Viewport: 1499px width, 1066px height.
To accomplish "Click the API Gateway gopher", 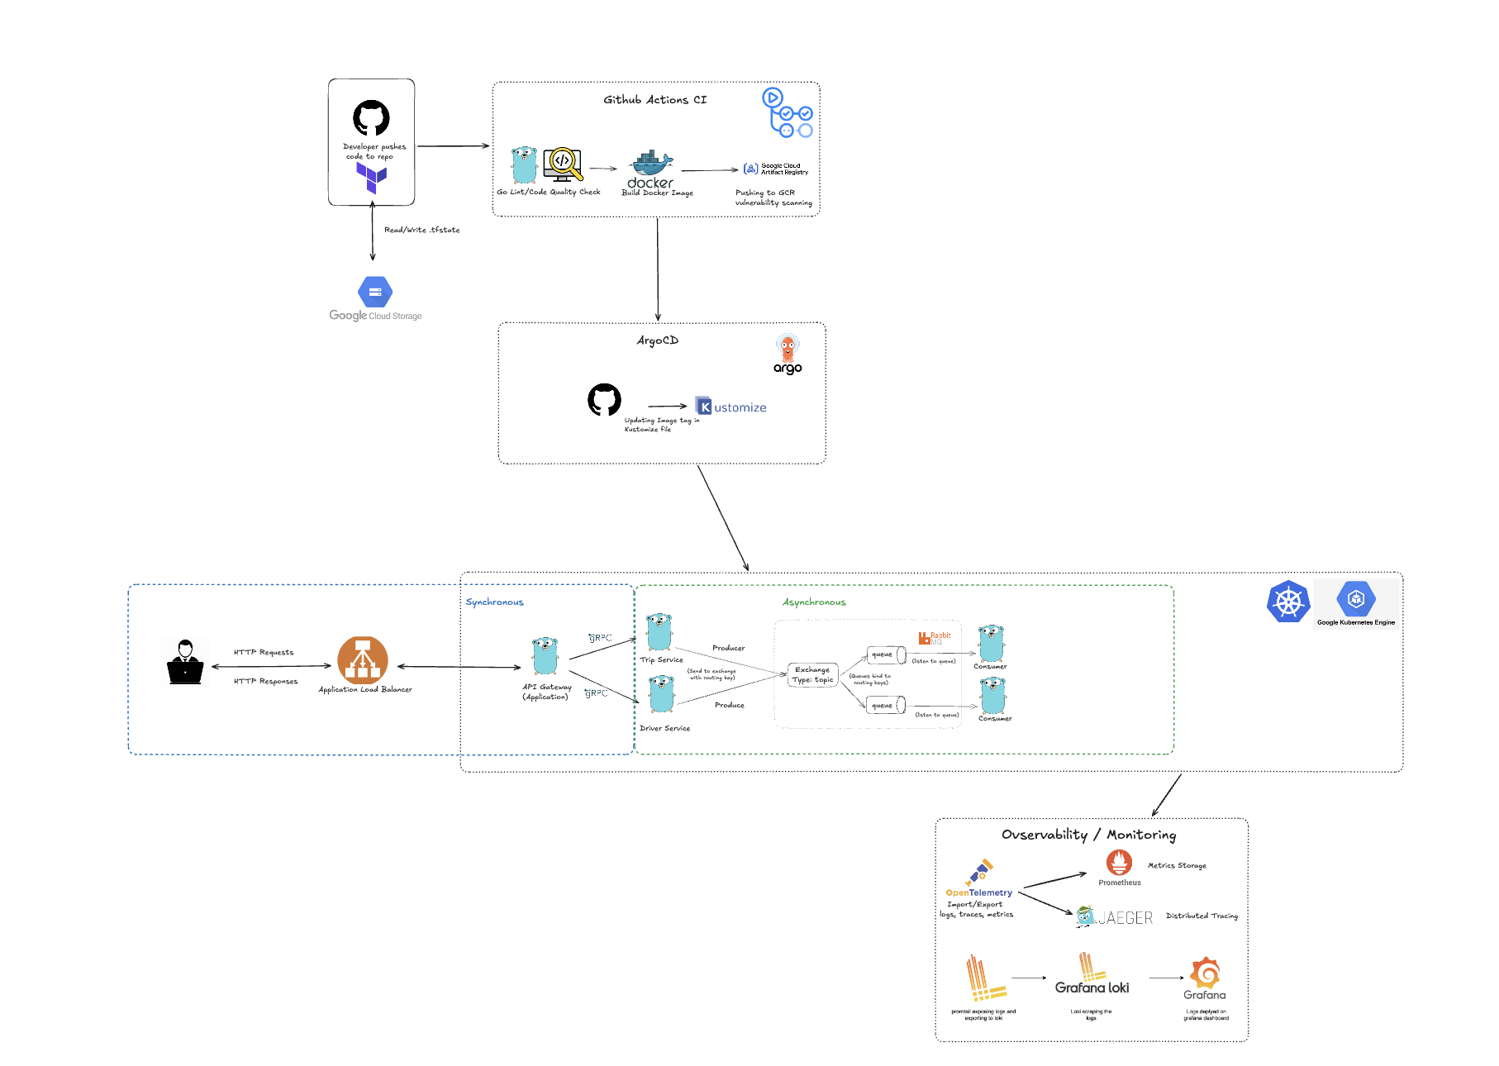I will (545, 657).
